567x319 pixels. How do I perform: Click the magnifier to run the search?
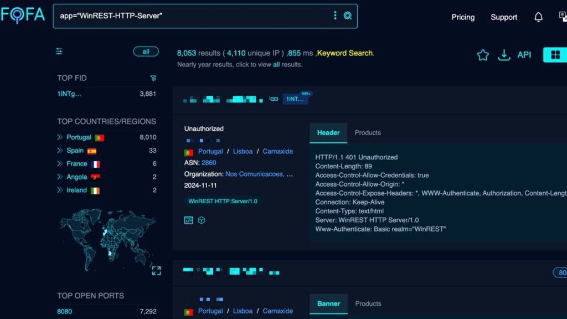click(348, 16)
